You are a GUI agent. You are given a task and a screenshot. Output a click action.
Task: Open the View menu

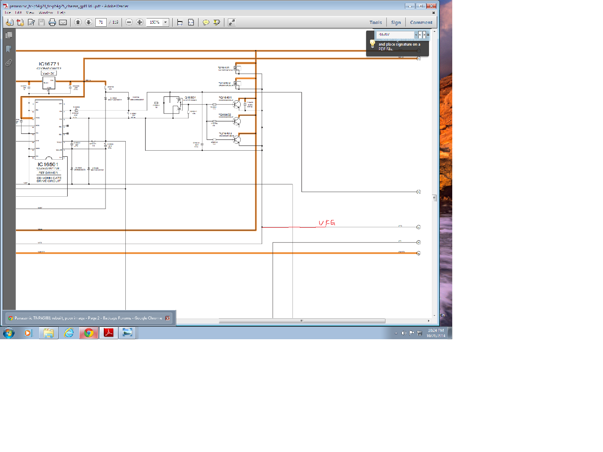[30, 12]
